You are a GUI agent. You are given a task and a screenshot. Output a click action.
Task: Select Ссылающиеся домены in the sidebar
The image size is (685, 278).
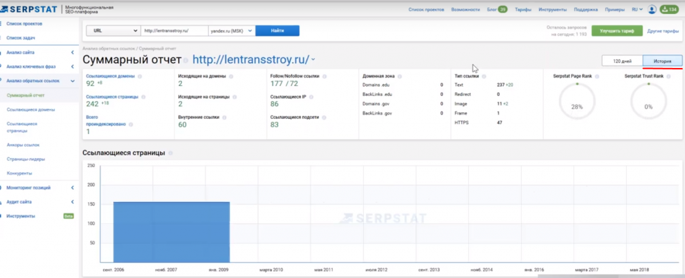(31, 109)
